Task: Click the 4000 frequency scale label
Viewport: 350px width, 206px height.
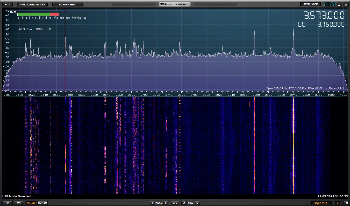Action: [x=331, y=95]
